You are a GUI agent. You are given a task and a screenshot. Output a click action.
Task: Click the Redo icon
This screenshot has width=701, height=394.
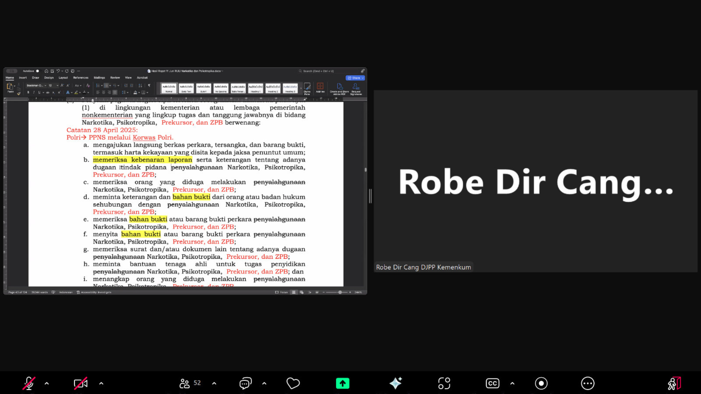(67, 71)
